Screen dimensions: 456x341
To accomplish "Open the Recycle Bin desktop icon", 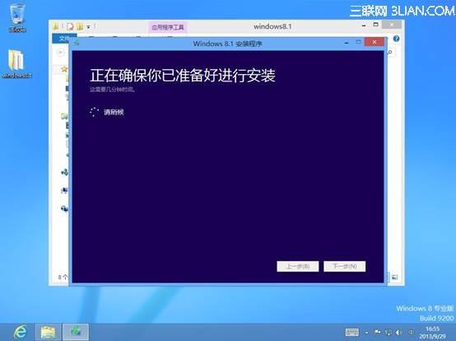I will coord(17,18).
